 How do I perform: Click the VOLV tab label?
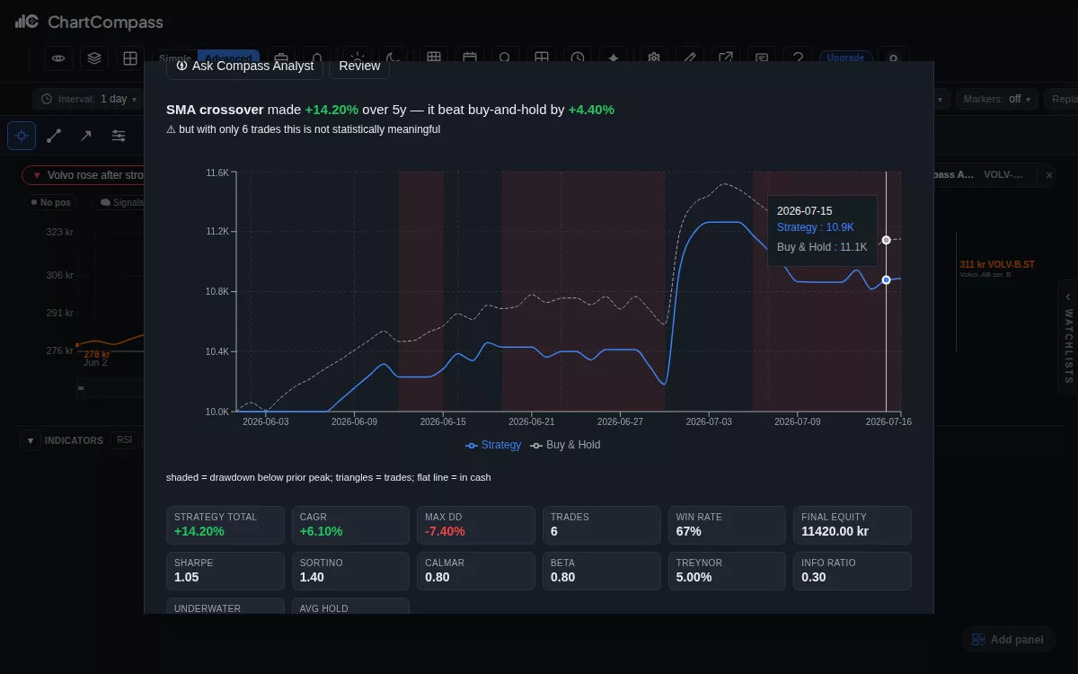tap(1003, 174)
